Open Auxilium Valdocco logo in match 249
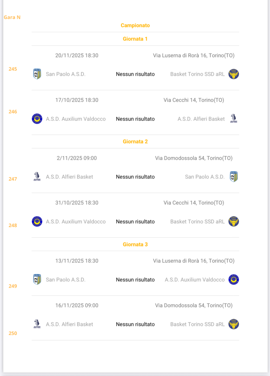The image size is (270, 376). pos(234,279)
